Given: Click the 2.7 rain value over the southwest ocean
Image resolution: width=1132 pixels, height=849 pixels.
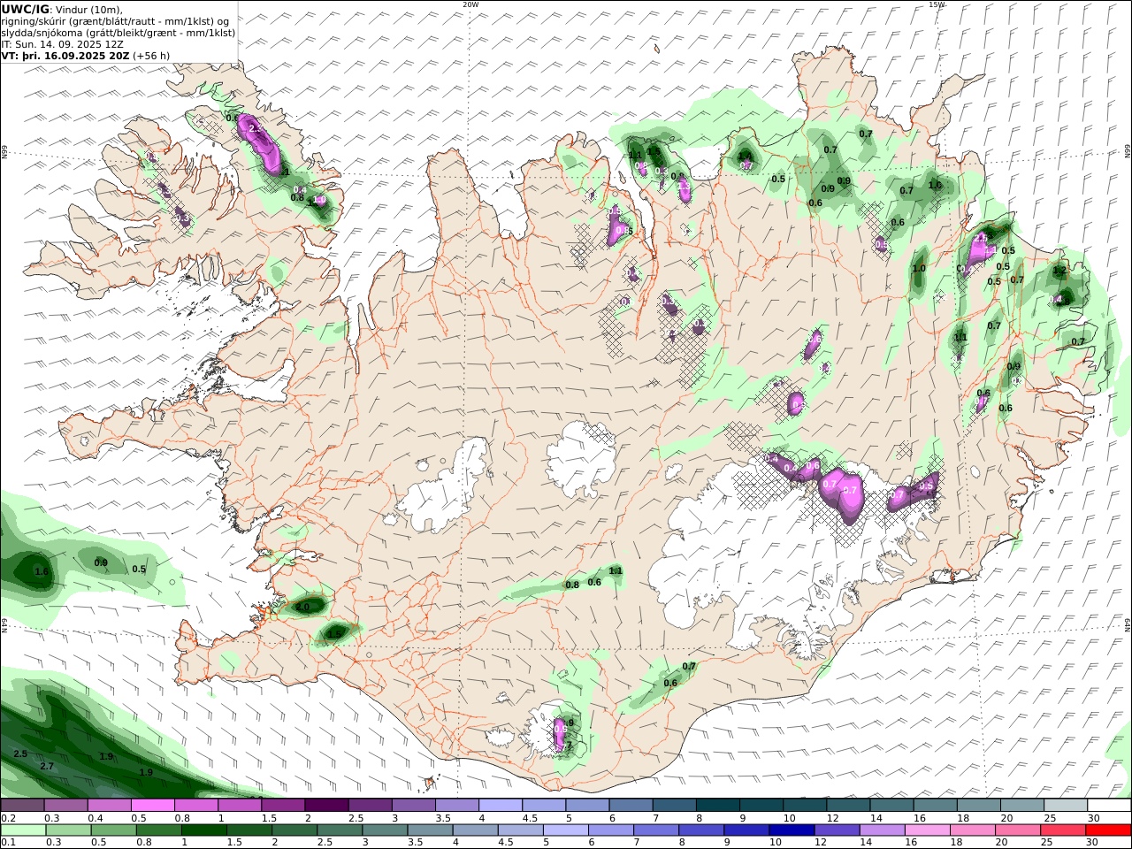Looking at the screenshot, I should [x=47, y=766].
